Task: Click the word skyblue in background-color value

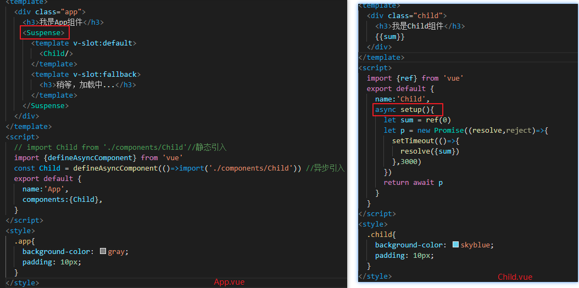Action: tap(477, 245)
